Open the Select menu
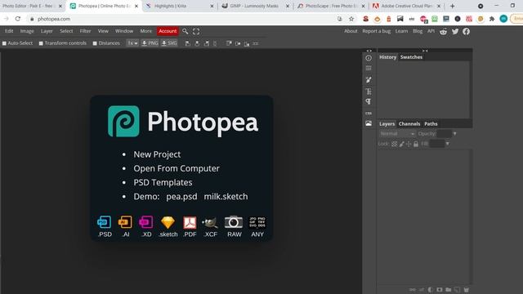The width and height of the screenshot is (523, 294). coord(66,31)
